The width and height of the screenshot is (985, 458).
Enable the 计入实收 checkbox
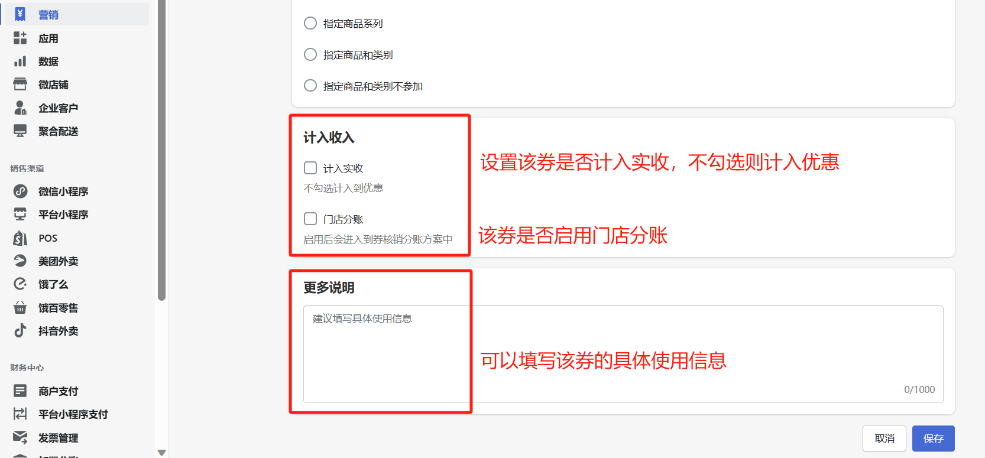pyautogui.click(x=310, y=168)
